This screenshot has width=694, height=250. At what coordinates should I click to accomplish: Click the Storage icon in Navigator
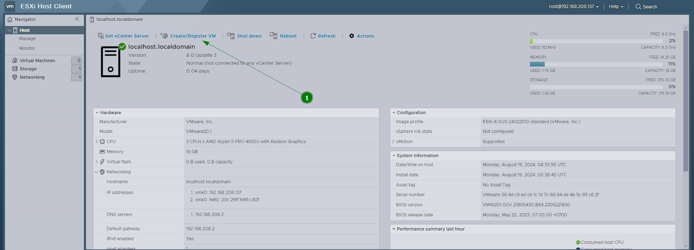pyautogui.click(x=15, y=69)
